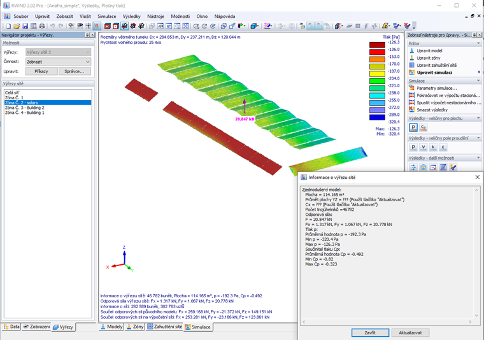This screenshot has width=484, height=340.
Task: Click the dark blue -320.4 legend swatch
Action: point(377,117)
